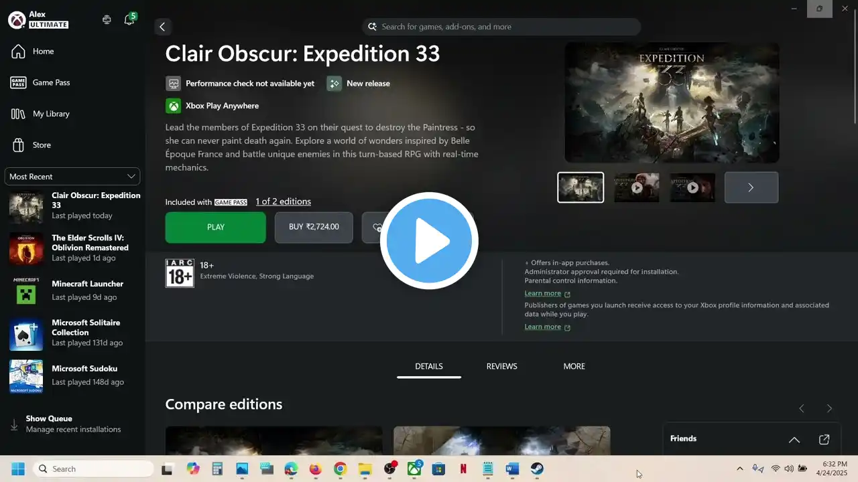Open Calculator from taskbar
This screenshot has height=482, width=858.
click(217, 469)
